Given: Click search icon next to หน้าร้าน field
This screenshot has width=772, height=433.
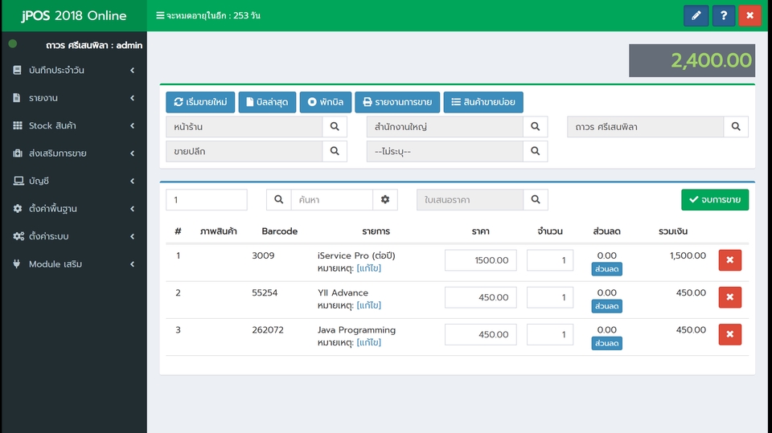Looking at the screenshot, I should point(335,126).
